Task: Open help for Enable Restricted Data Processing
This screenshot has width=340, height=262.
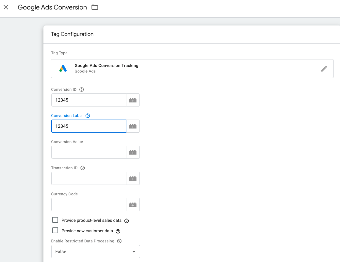Action: click(119, 241)
